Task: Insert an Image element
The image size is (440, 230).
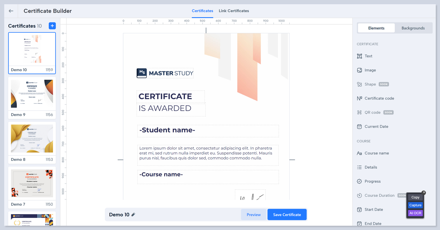Action: click(370, 70)
